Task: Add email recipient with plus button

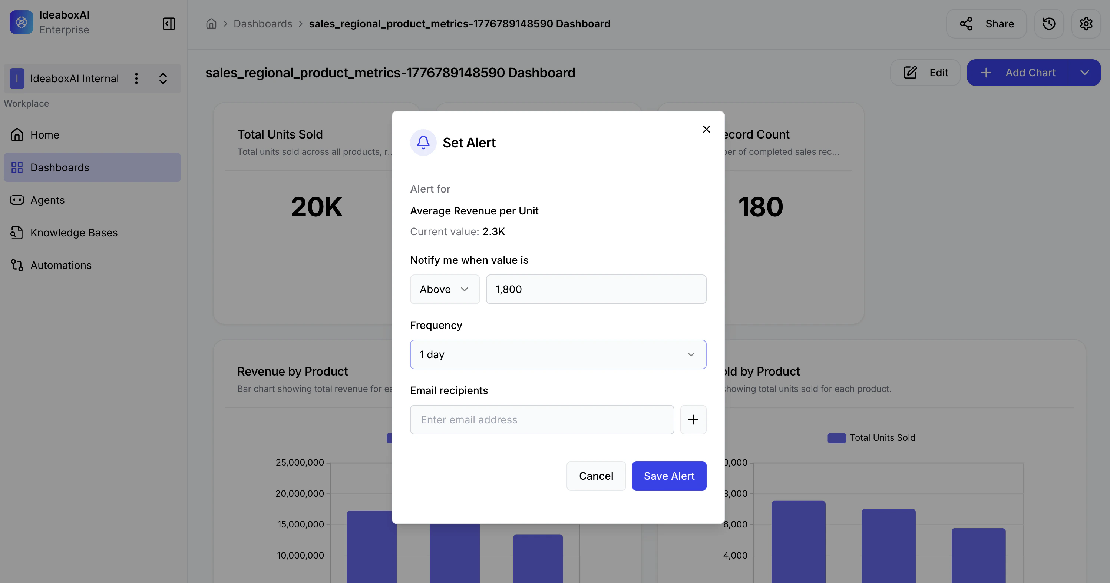Action: 693,419
